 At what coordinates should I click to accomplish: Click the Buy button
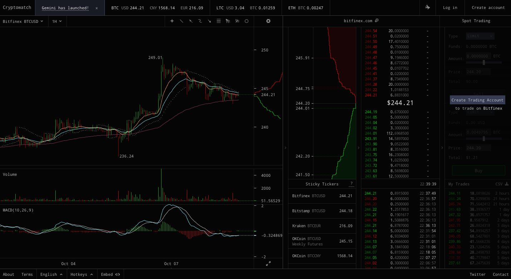pos(478,170)
